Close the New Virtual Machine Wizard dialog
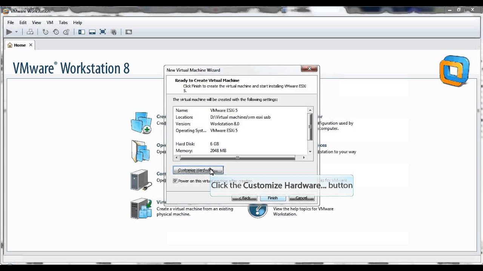This screenshot has width=483, height=271. (x=309, y=69)
